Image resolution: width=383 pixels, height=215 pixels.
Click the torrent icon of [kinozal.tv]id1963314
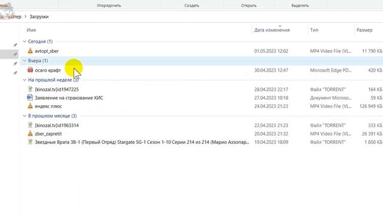click(30, 125)
